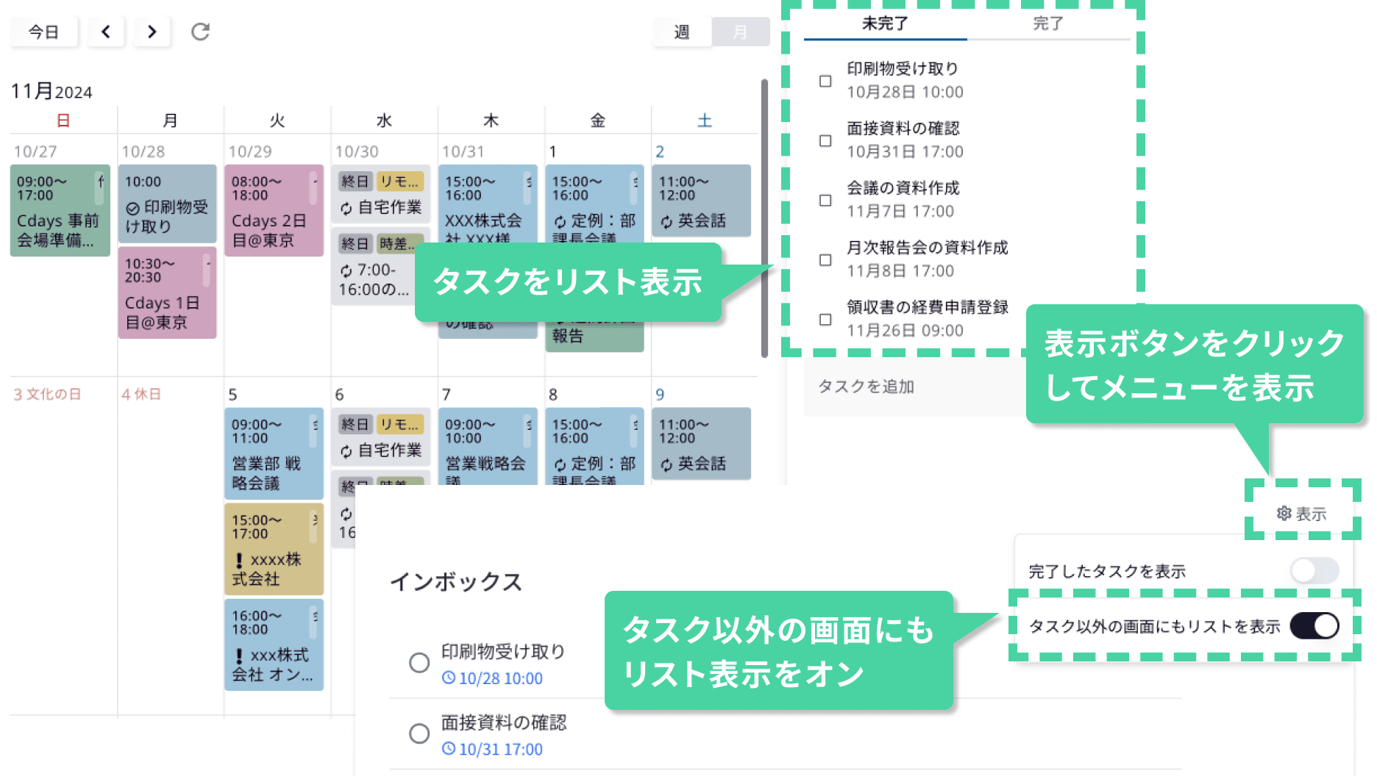This screenshot has height=776, width=1377.
Task: Switch calendar to 月 (month) view
Action: click(740, 32)
